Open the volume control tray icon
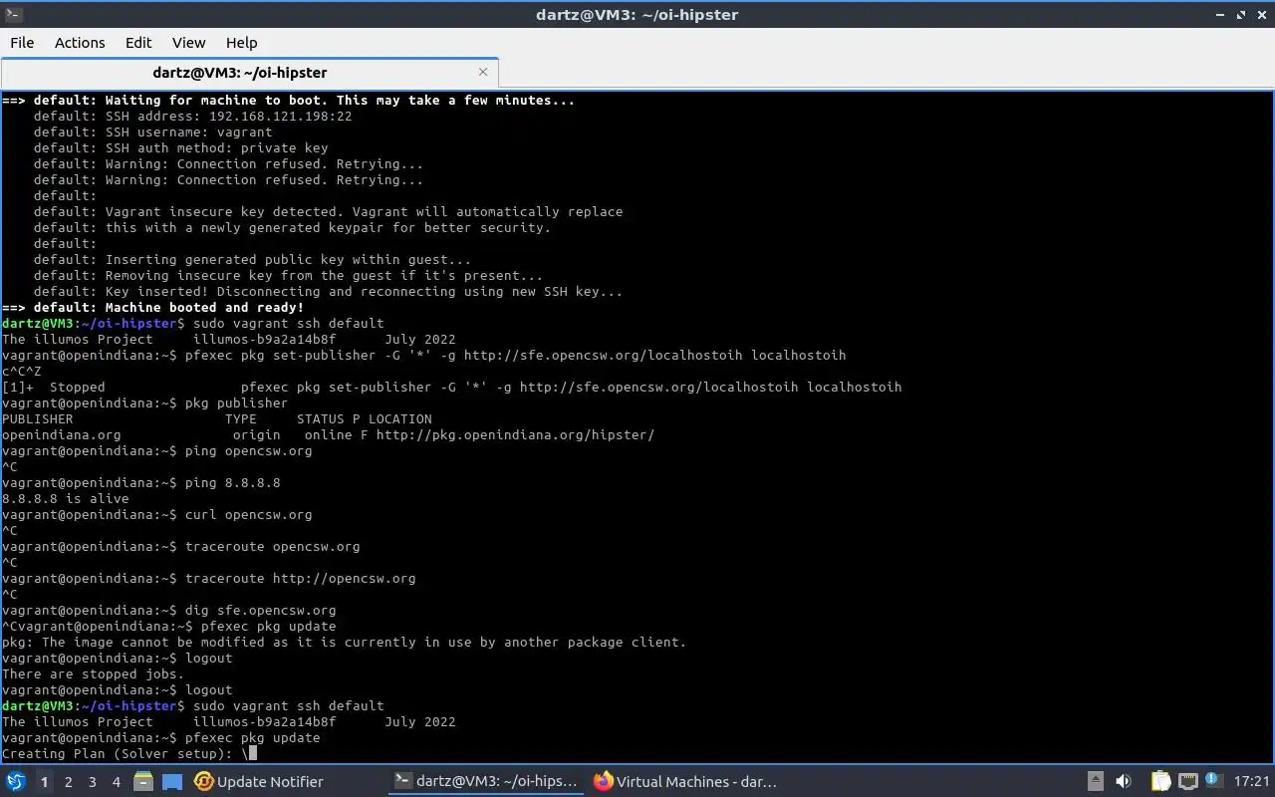Screen dimensions: 1275x797 1124,782
